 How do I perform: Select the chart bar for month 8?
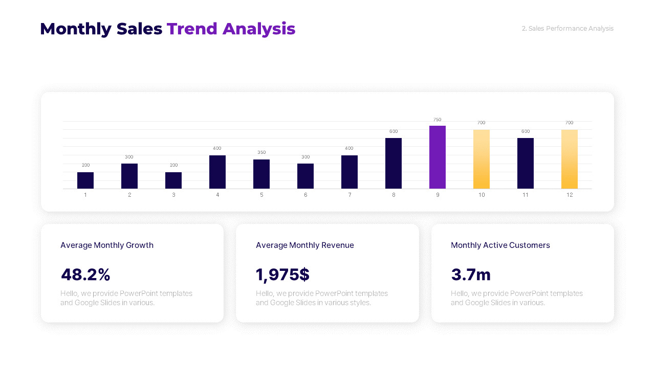pos(394,164)
